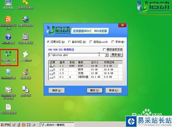Click 取消(C) to cancel
Image resolution: width=172 pixels, height=127 pixels.
[114, 91]
